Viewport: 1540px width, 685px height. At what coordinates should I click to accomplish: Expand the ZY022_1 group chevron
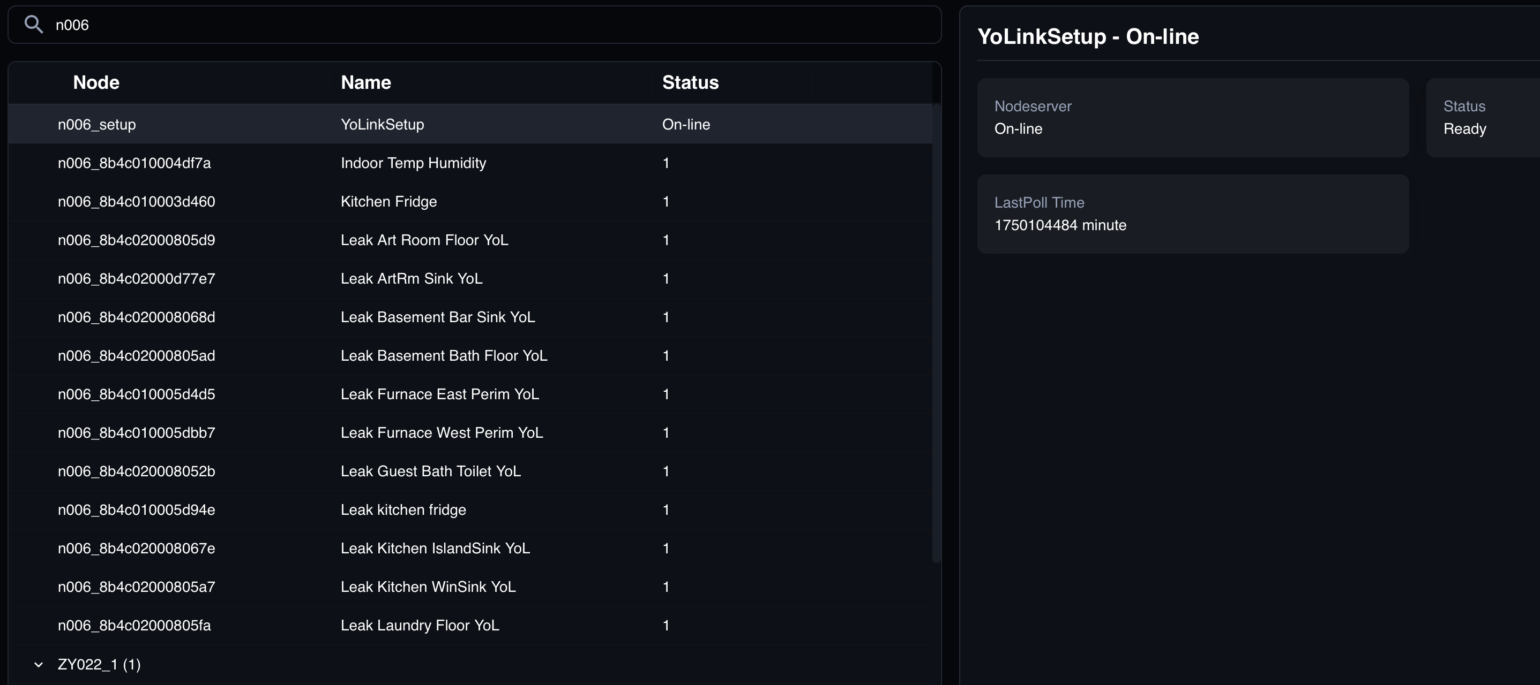[39, 665]
